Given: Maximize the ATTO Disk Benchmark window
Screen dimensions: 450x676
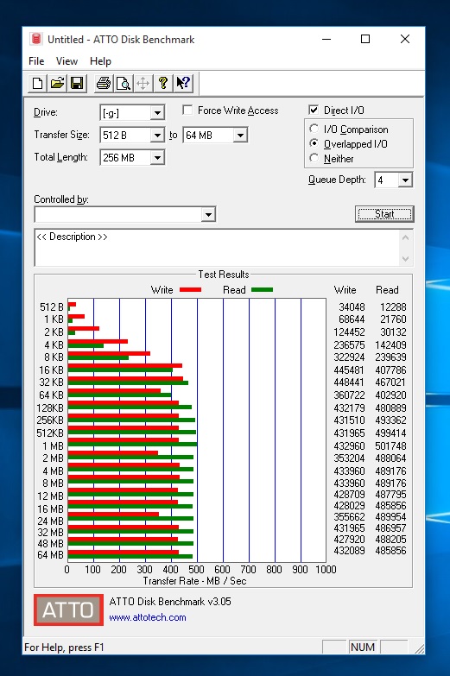Looking at the screenshot, I should click(365, 39).
